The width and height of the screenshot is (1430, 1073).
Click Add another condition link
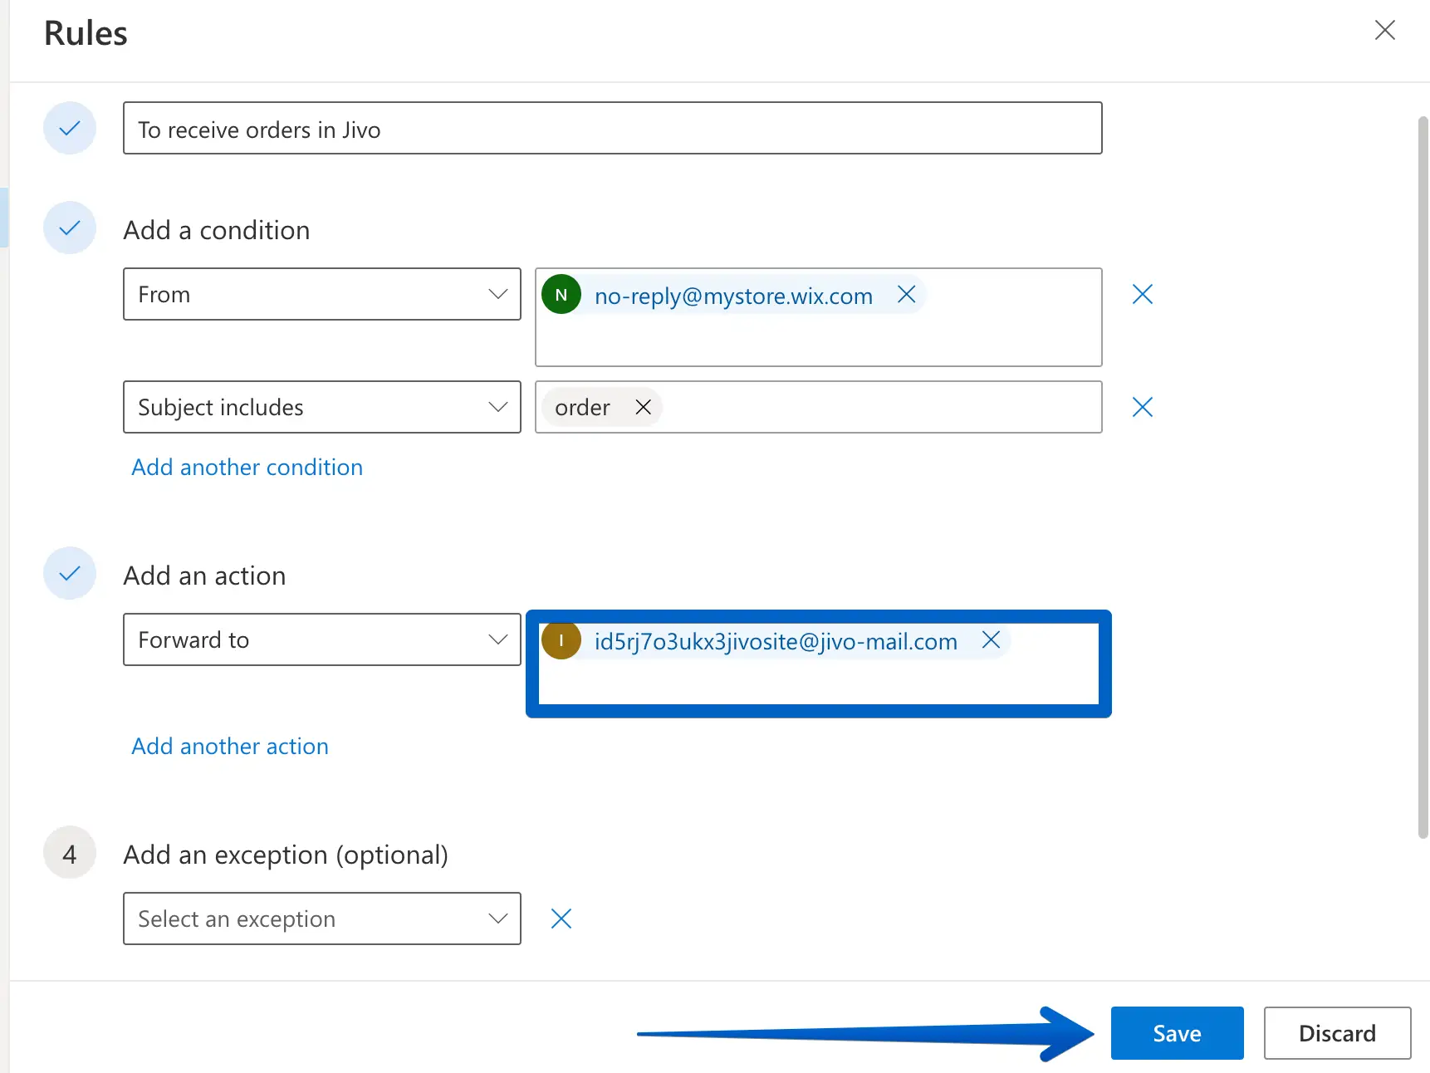[x=247, y=468]
